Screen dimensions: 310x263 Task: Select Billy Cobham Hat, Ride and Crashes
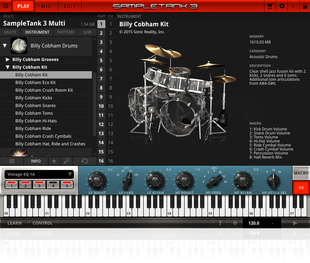[46, 144]
